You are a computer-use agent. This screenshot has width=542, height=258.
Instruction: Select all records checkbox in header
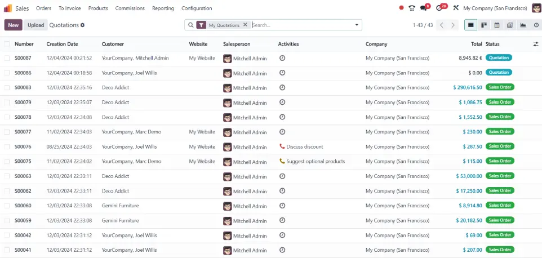(x=7, y=44)
